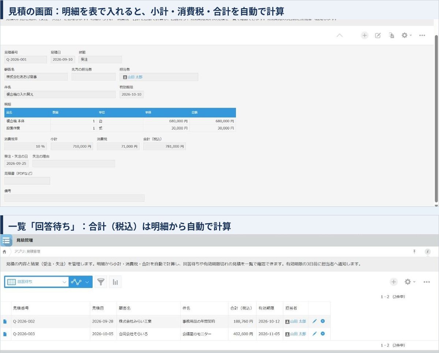Delete the Q-2026-003 row with the x icon
Screen dimensions: 439x353
[x=323, y=334]
